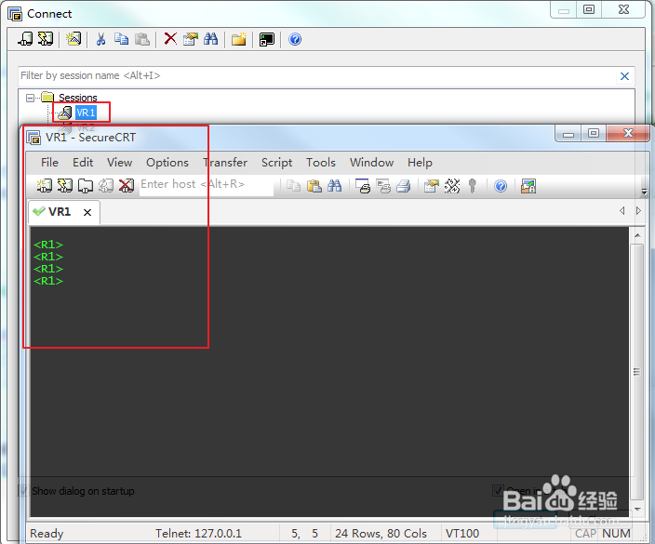Click the Connect dialog title bar icon
The height and width of the screenshot is (544, 655).
pos(15,14)
